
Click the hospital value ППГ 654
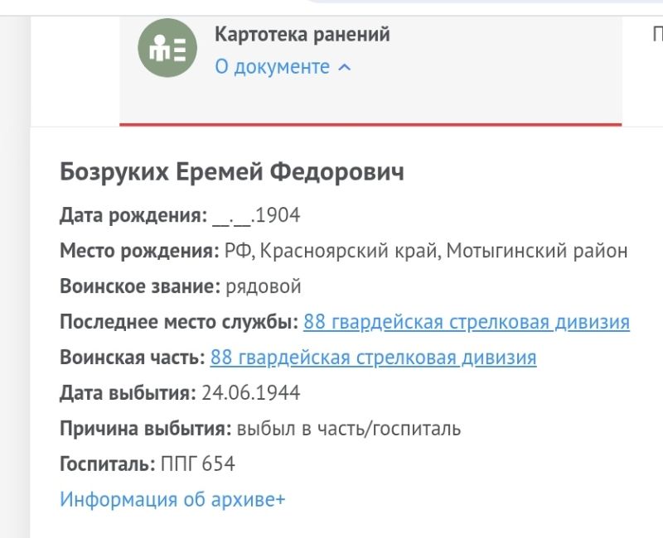click(198, 464)
